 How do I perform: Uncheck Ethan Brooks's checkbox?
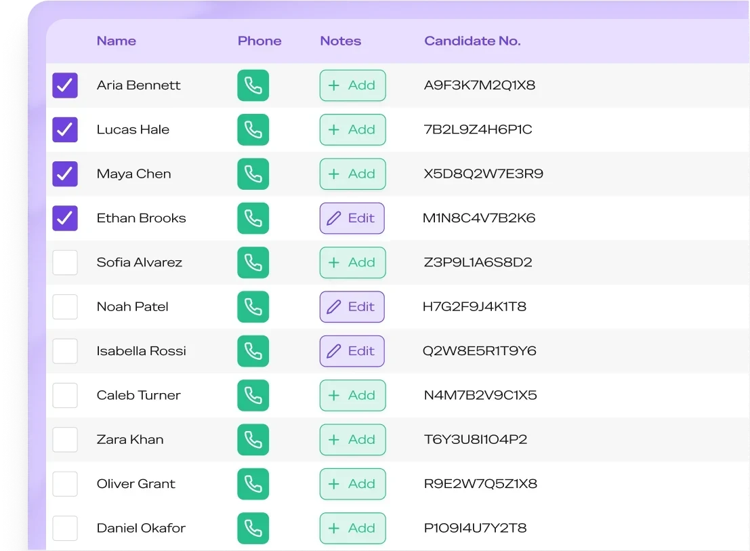tap(65, 219)
